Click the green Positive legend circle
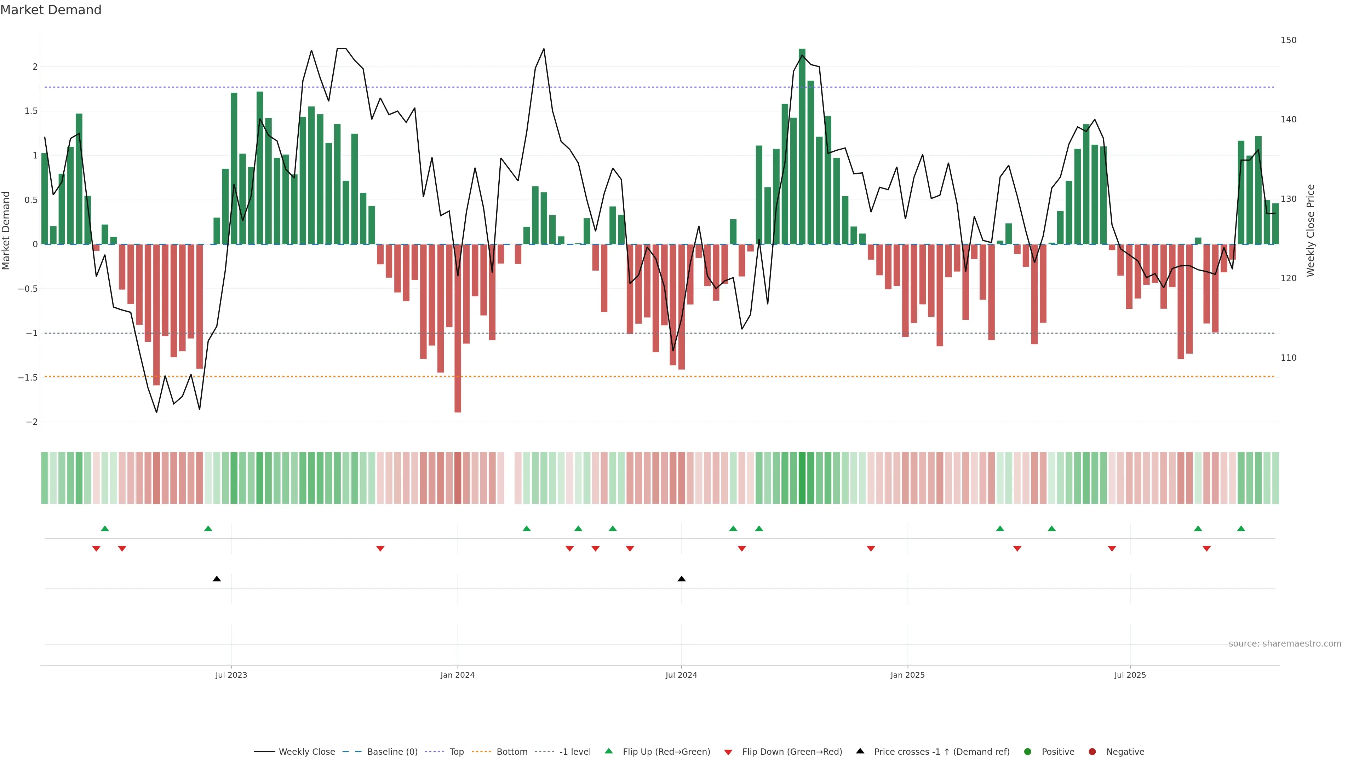Screen dimensions: 1359x764 [1027, 752]
